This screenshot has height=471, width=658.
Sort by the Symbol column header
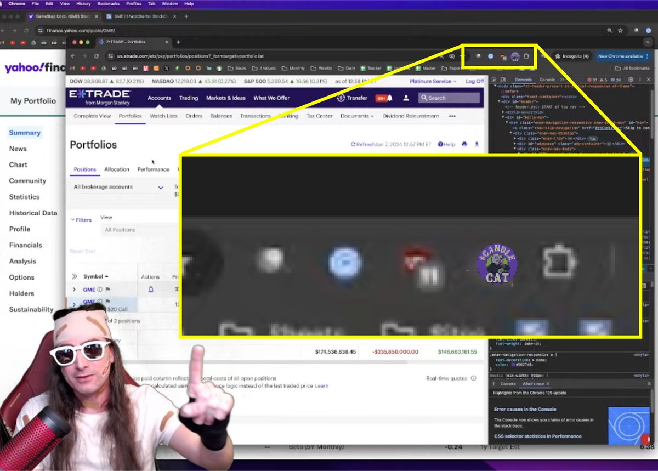96,276
